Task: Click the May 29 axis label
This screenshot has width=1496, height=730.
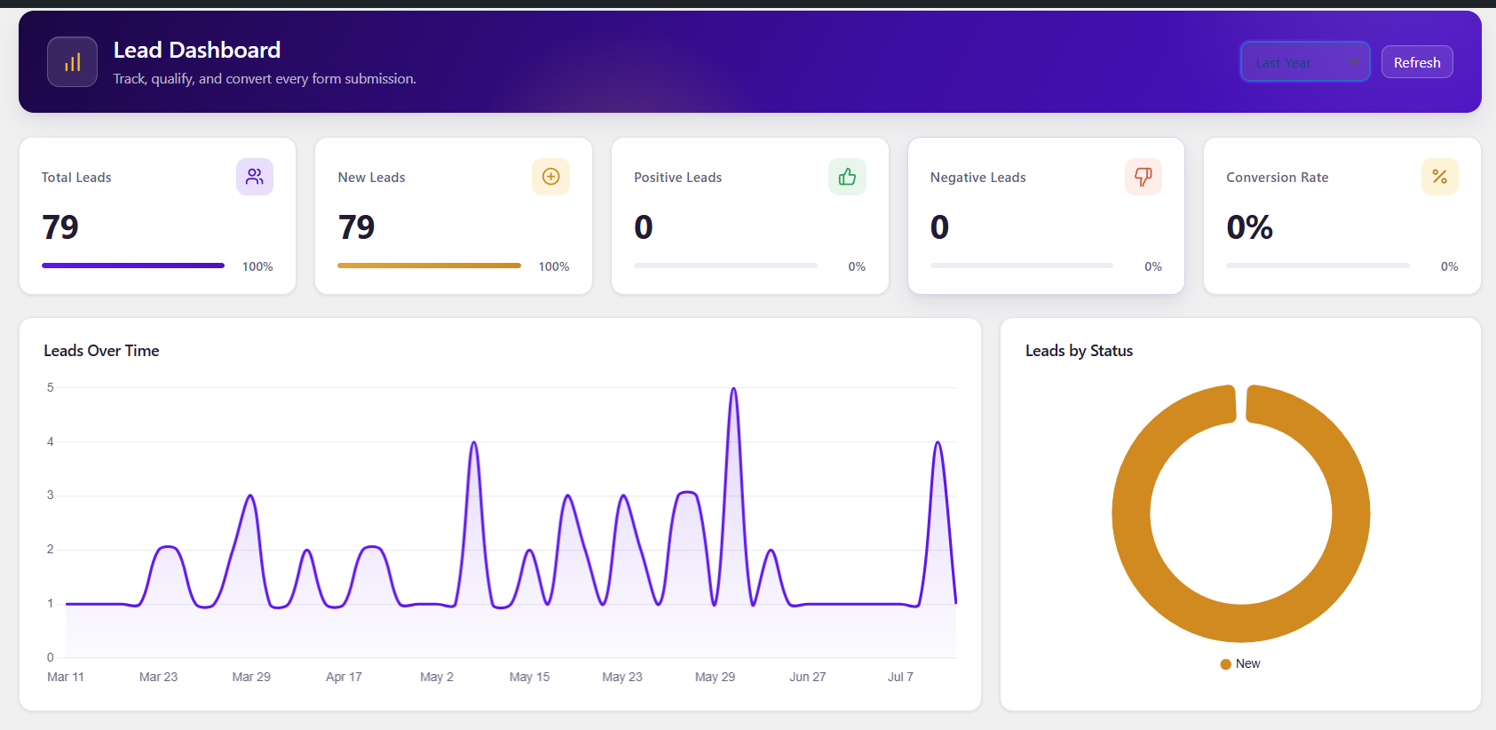Action: click(715, 677)
